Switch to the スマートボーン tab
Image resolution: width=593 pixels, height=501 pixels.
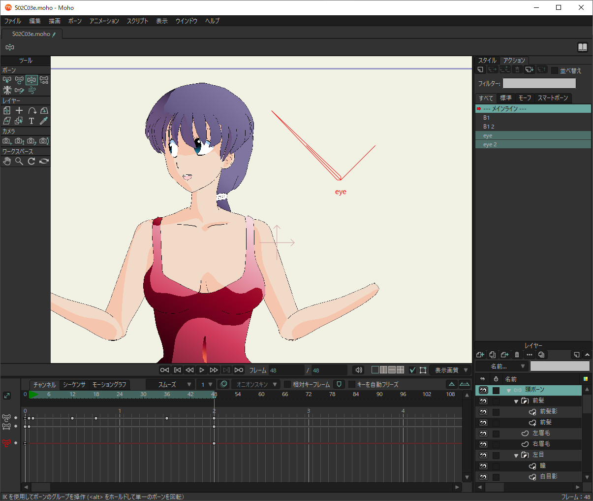point(553,98)
